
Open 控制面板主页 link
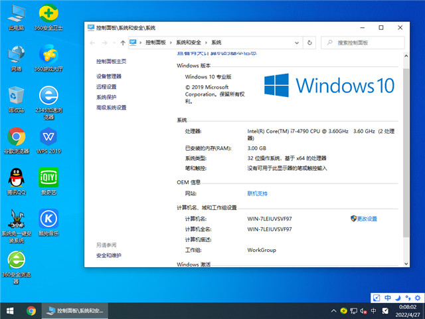point(111,62)
